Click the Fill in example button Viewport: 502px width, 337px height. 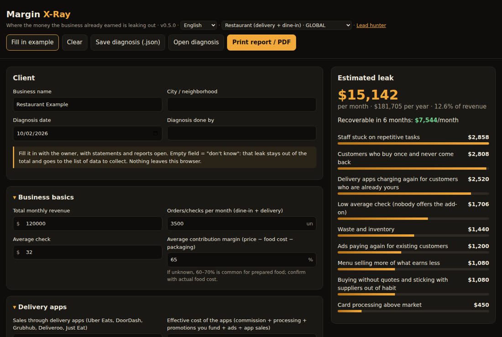coord(32,42)
